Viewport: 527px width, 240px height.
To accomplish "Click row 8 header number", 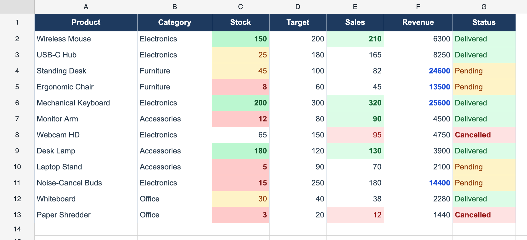I will pos(17,135).
